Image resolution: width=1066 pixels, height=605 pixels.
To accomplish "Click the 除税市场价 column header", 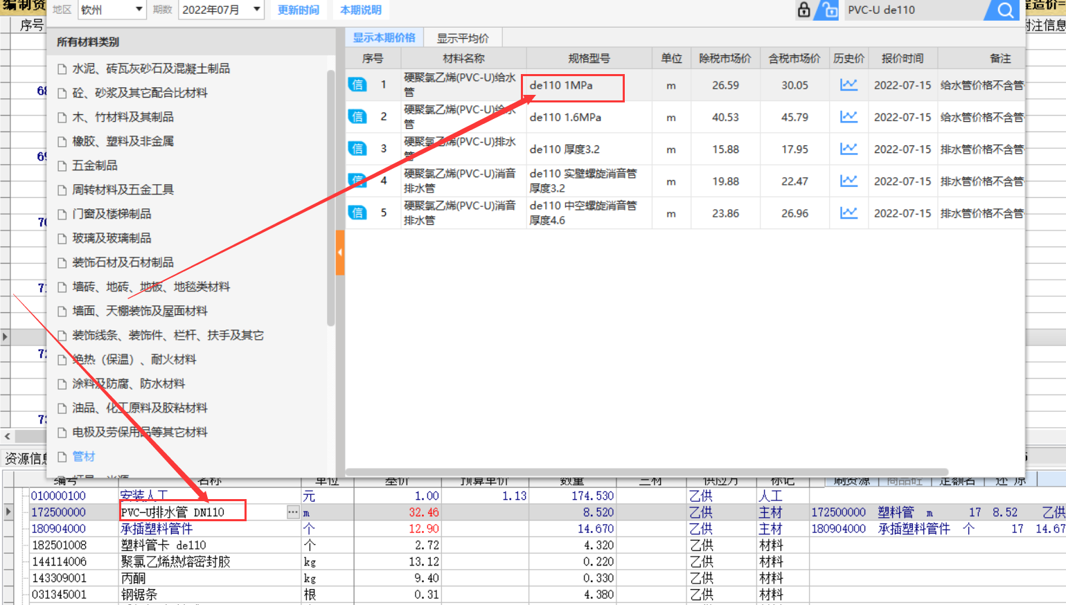I will 725,58.
